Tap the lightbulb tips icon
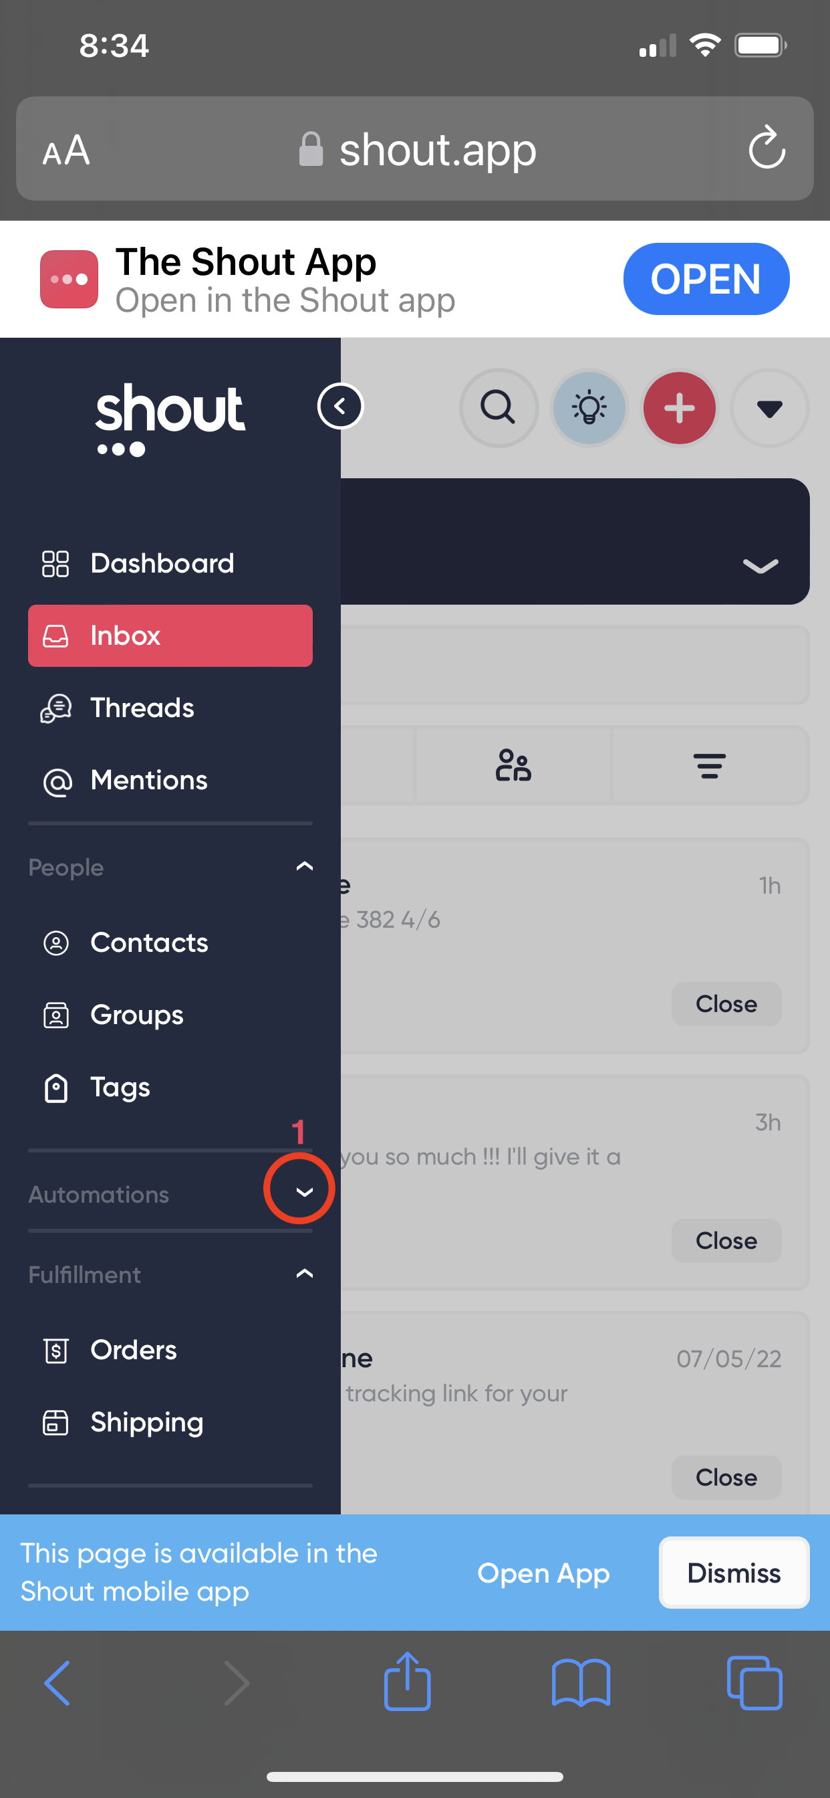 pos(589,407)
